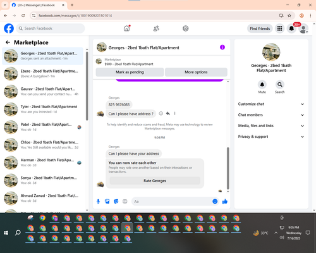This screenshot has width=316, height=253.
Task: Open the Facebook logo home link
Action: click(9, 28)
